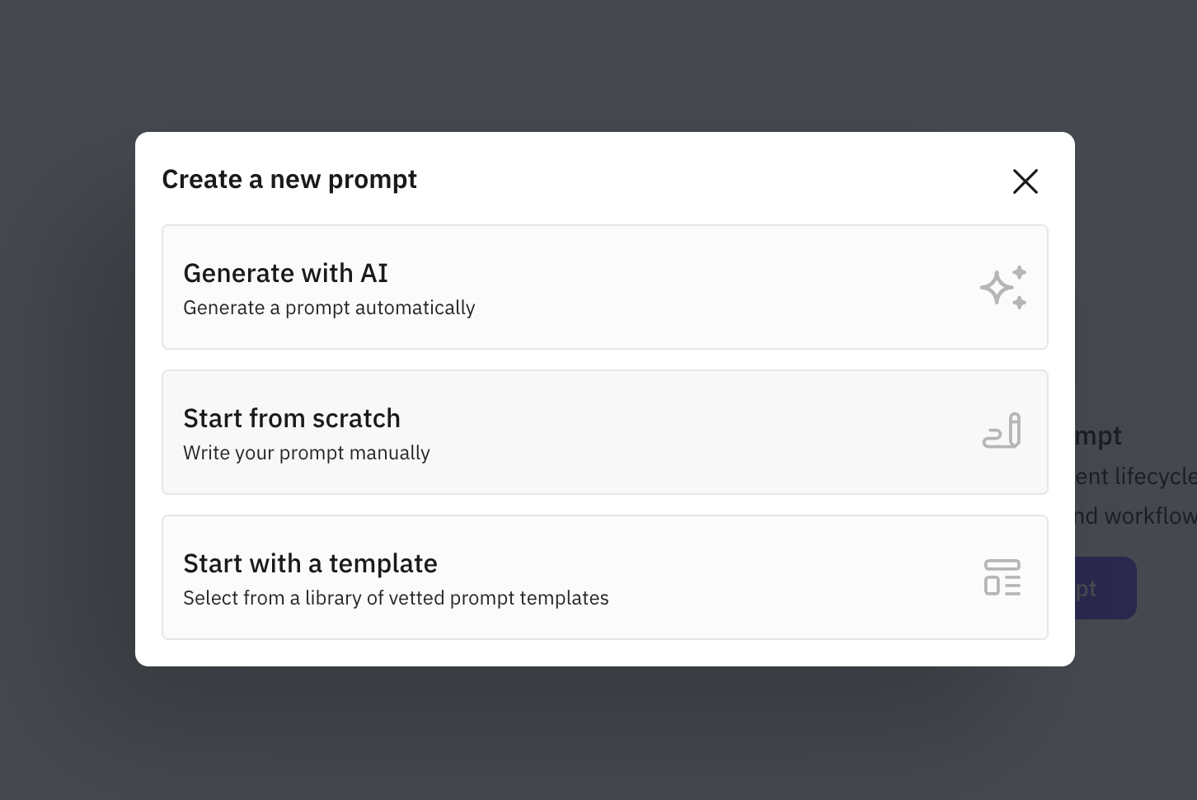
Task: Select the pencil writing icon on Start from scratch
Action: tap(1002, 431)
